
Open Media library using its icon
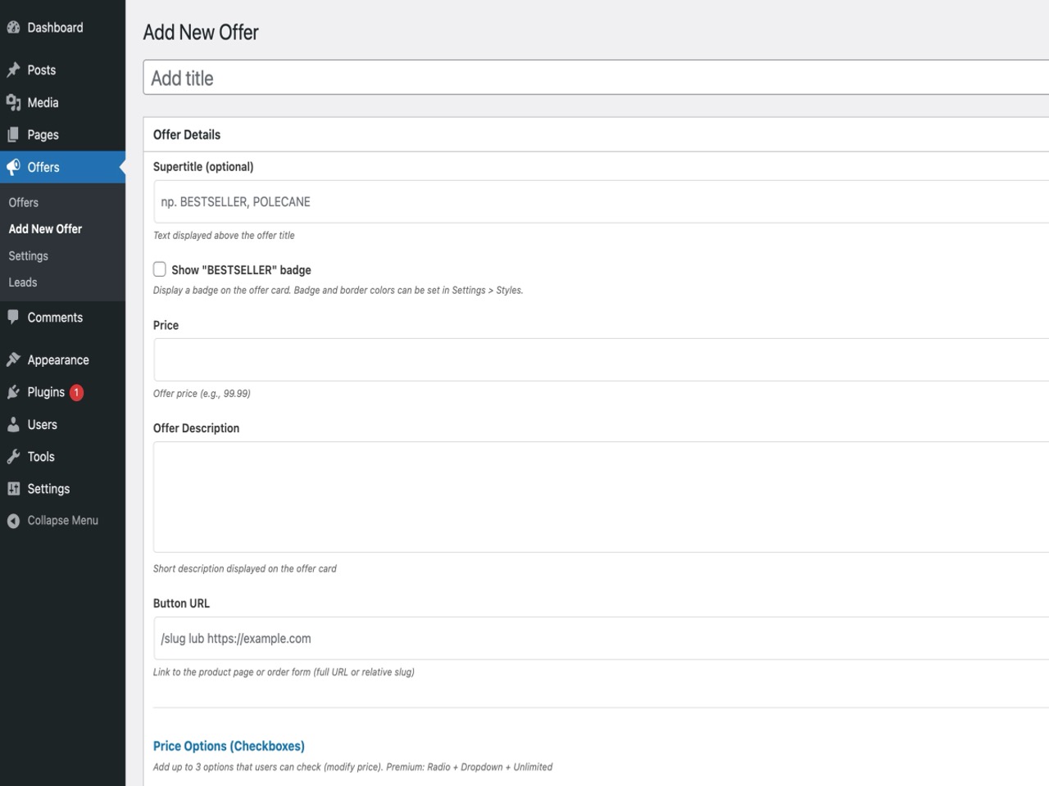[13, 102]
